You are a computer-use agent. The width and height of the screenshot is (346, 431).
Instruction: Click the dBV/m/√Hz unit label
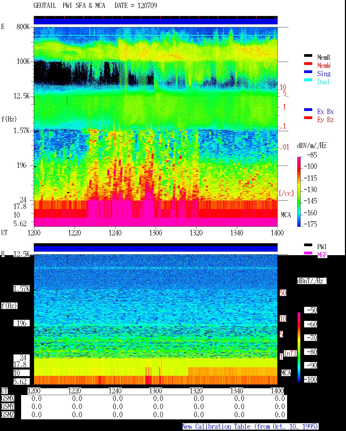click(312, 146)
